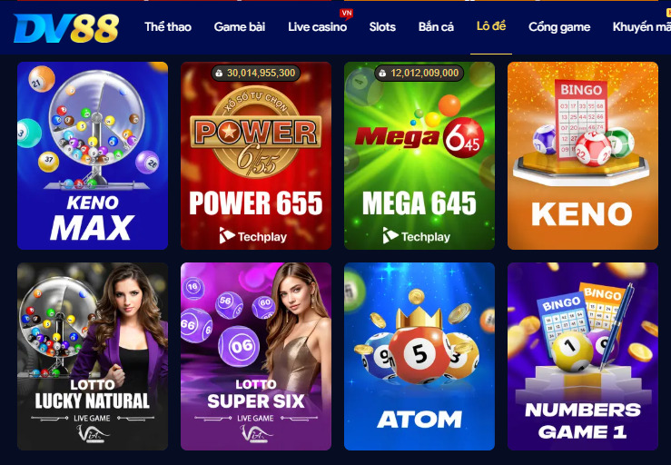This screenshot has width=671, height=465.
Task: Open Lotto Super Six live game
Action: (256, 356)
